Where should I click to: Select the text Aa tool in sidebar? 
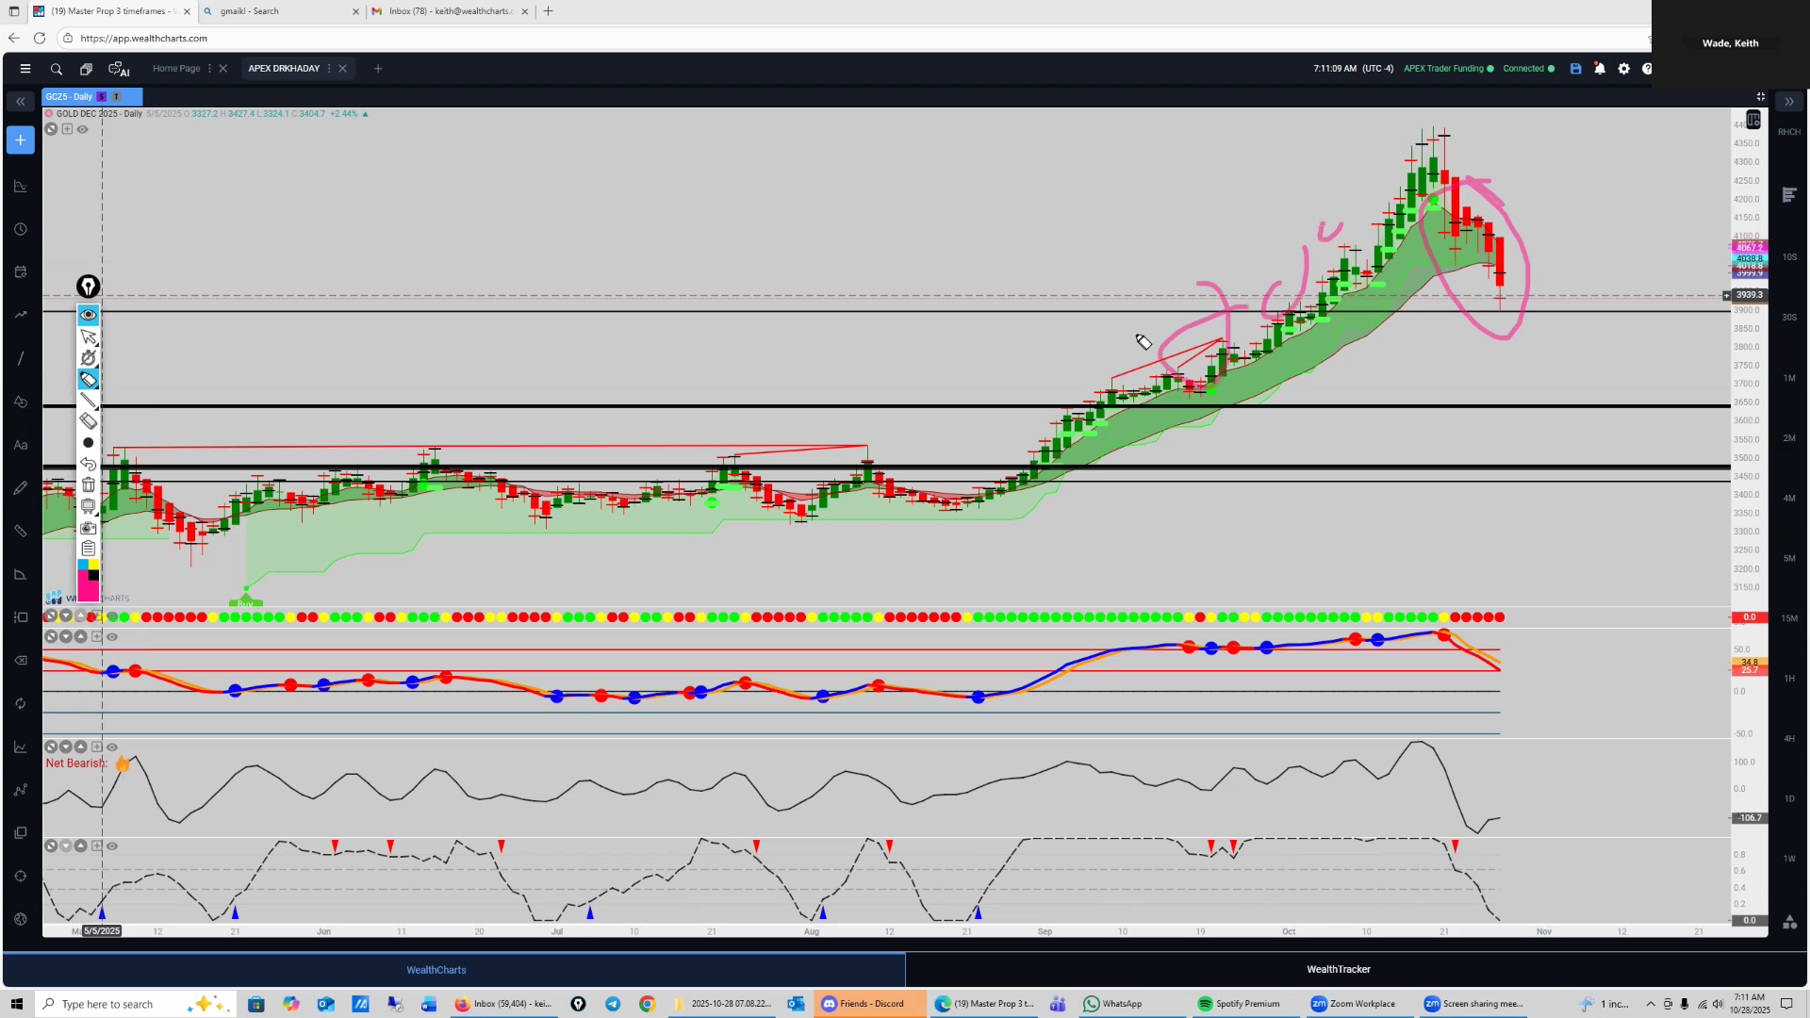tap(21, 445)
